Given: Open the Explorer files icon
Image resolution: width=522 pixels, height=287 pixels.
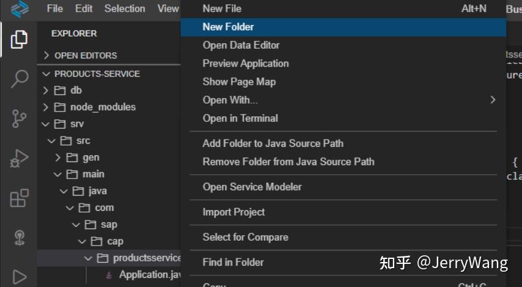Looking at the screenshot, I should coord(19,40).
